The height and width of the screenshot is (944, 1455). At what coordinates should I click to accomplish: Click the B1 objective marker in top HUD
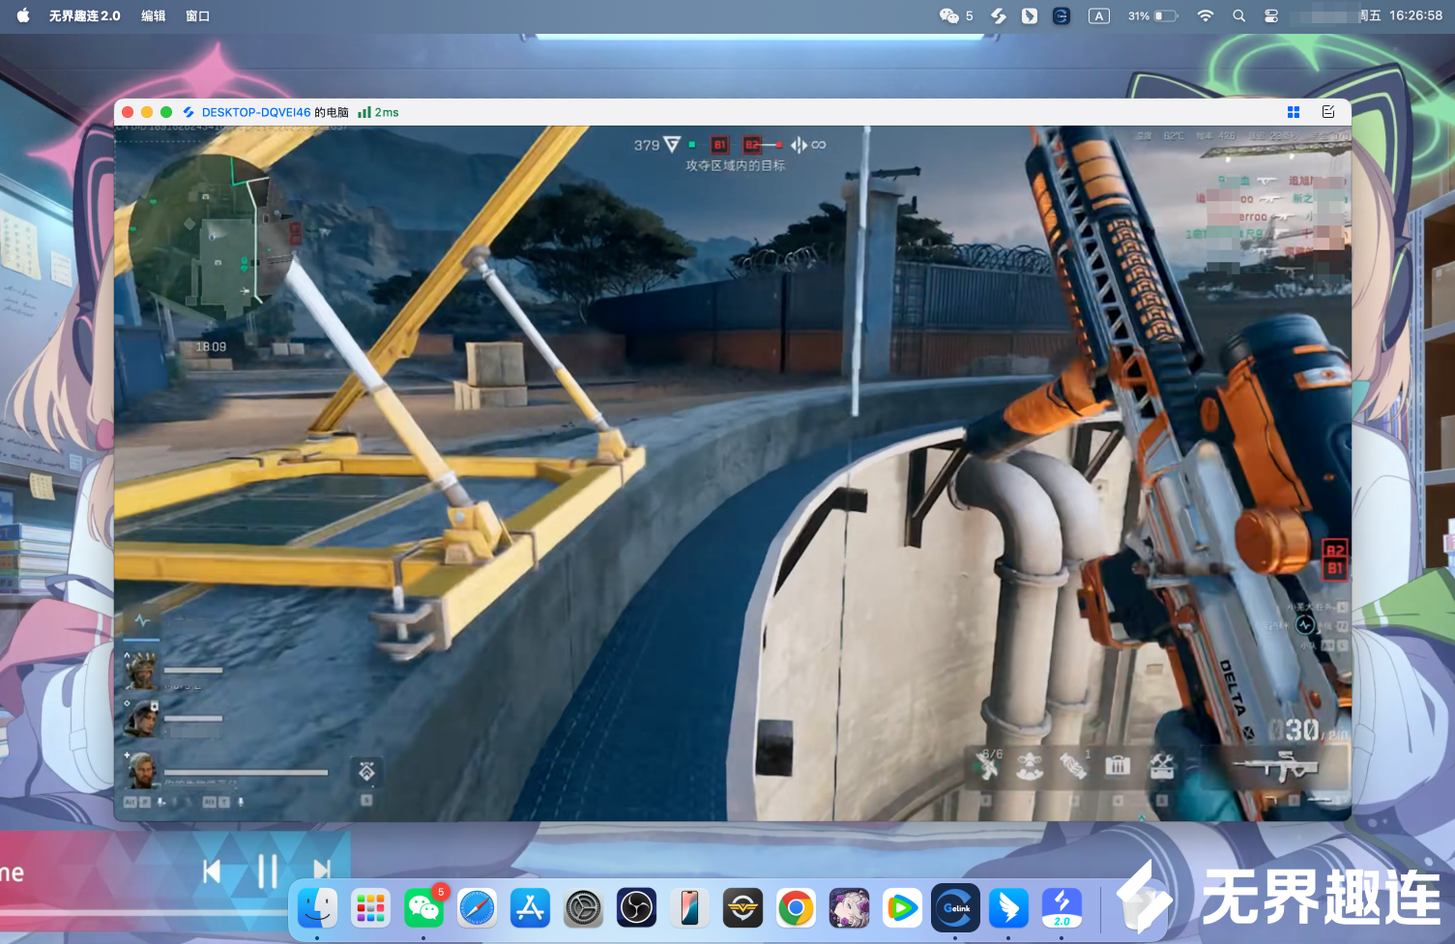point(719,145)
